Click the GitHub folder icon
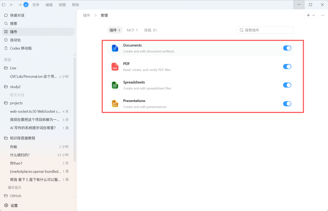Viewport: 328px width, 211px height. point(6,196)
